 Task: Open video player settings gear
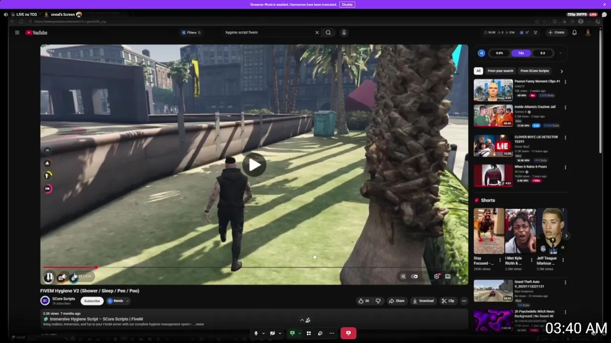coord(436,276)
